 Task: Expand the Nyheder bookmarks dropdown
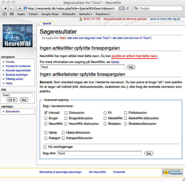coord(86,14)
